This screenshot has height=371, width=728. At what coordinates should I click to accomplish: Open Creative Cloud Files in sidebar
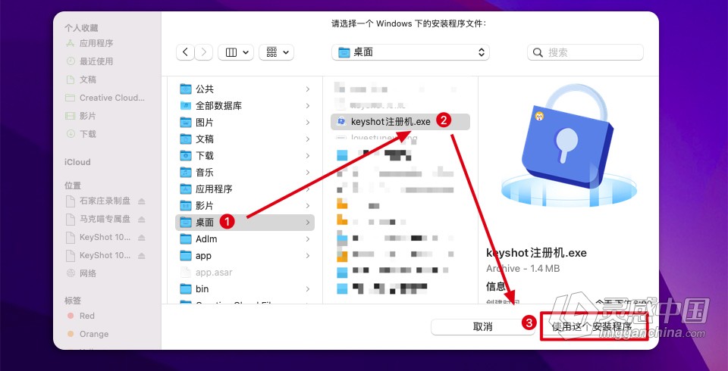pyautogui.click(x=105, y=98)
